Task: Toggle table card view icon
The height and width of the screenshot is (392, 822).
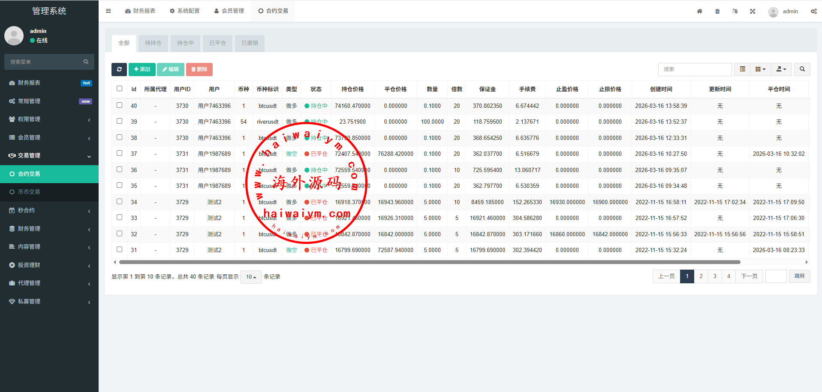Action: [742, 69]
